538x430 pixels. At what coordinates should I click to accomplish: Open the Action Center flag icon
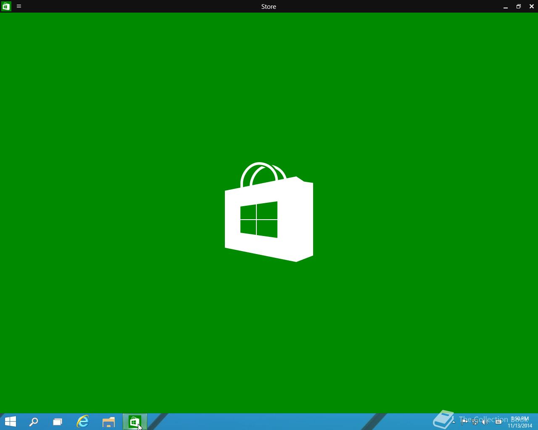pyautogui.click(x=464, y=422)
